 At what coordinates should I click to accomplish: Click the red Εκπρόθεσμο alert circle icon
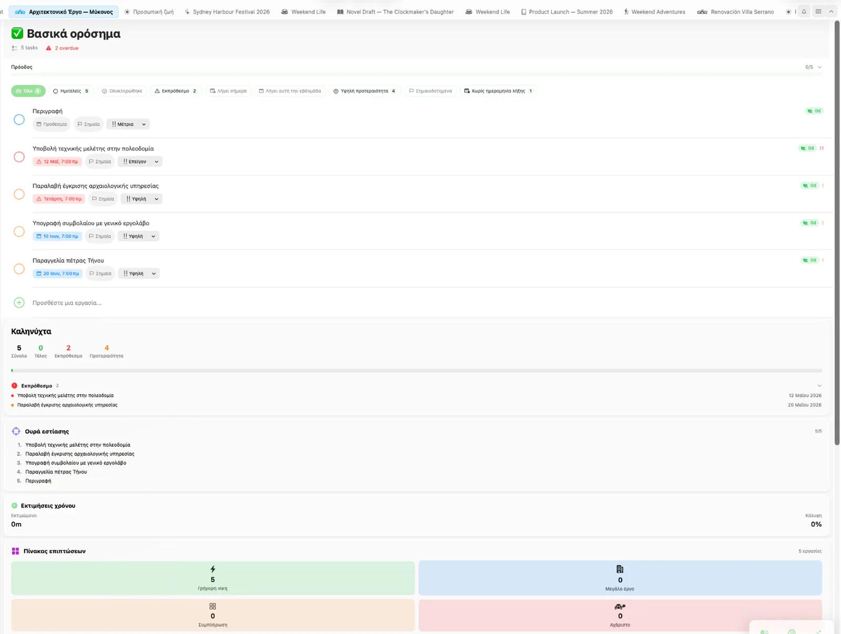pos(15,386)
